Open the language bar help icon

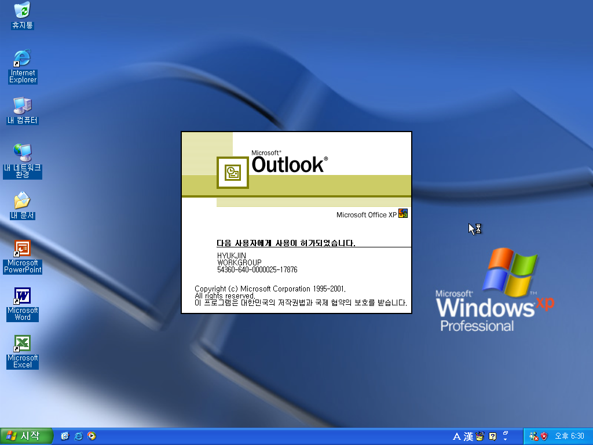[492, 437]
